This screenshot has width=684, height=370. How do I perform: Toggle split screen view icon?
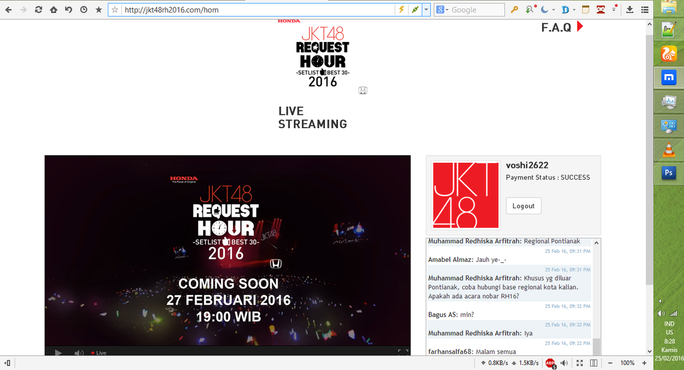593,363
